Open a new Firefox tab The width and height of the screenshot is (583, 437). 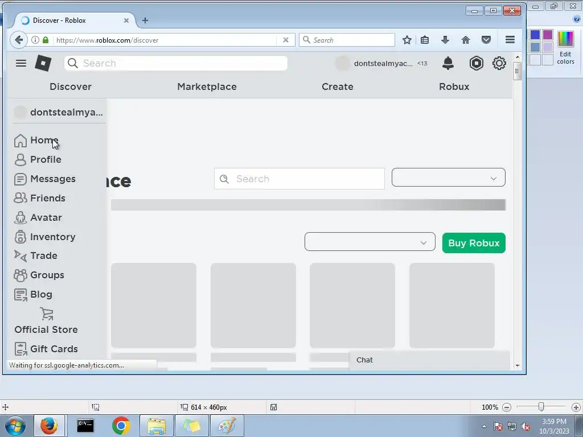pyautogui.click(x=145, y=20)
